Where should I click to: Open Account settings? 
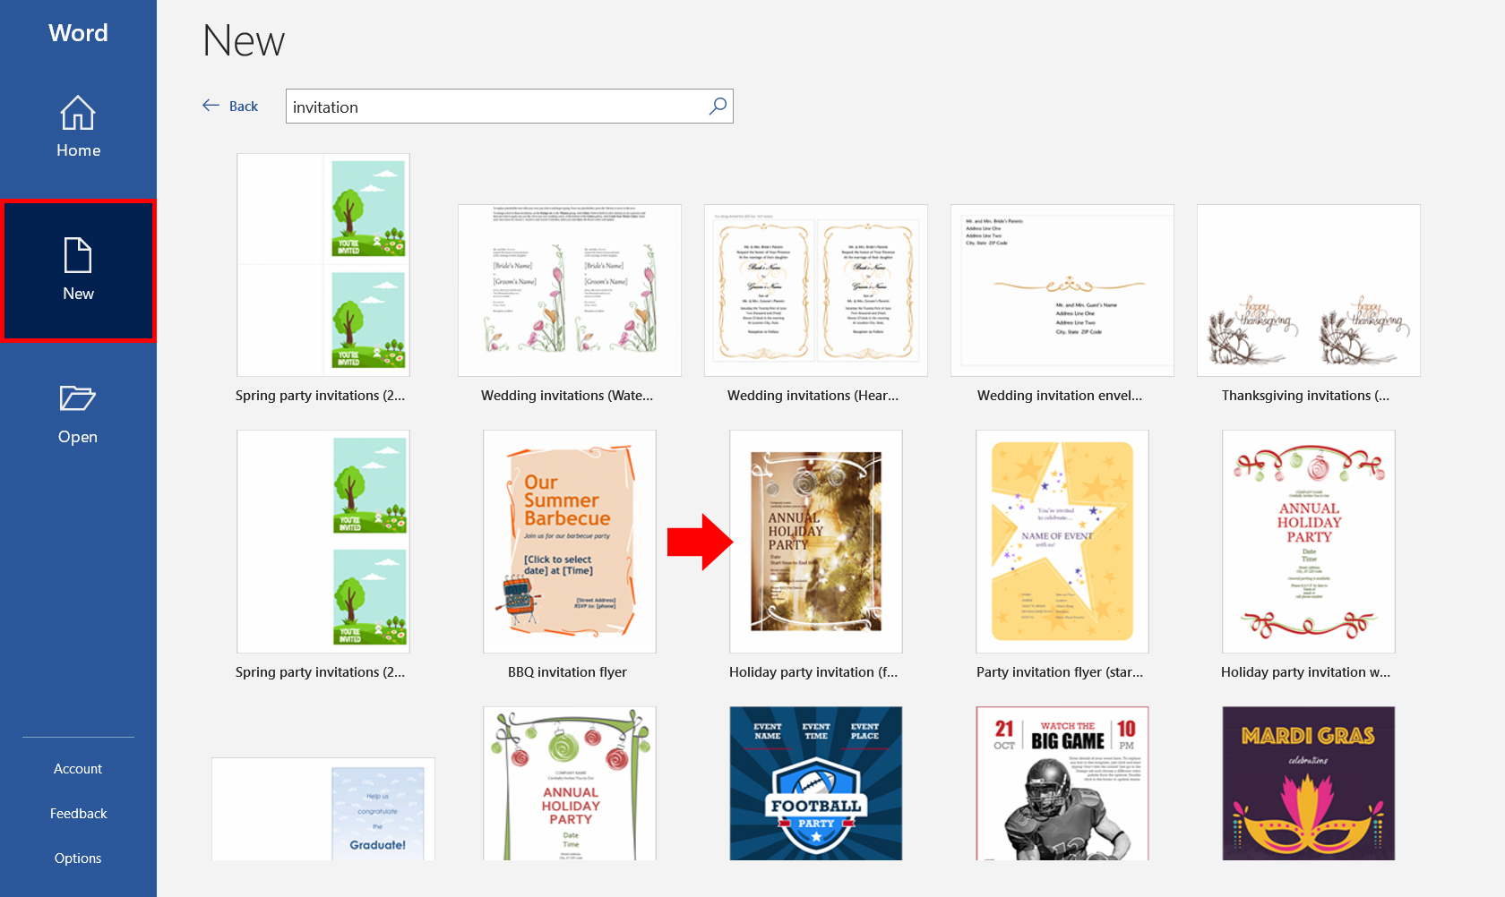[x=77, y=768]
